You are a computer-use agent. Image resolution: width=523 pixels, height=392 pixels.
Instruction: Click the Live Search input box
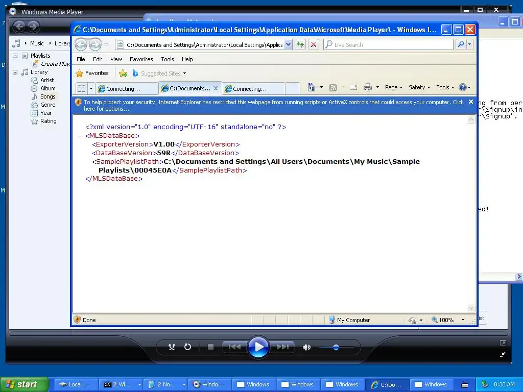[x=389, y=45]
